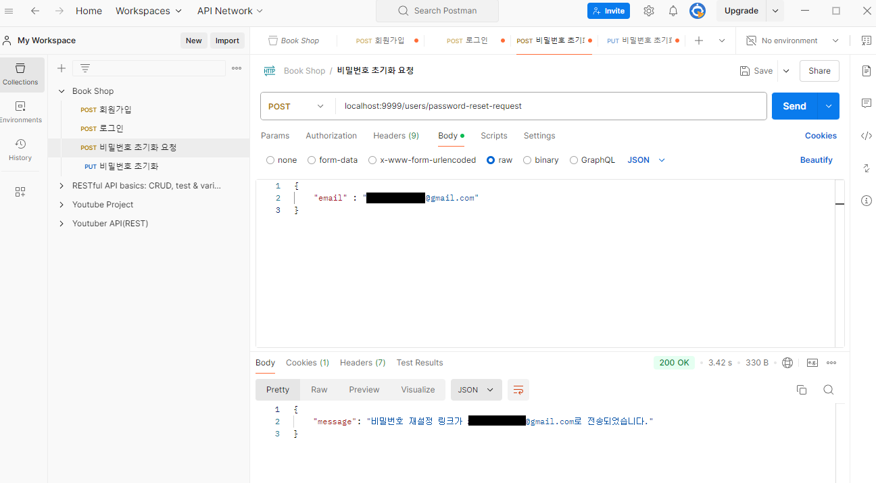Switch to the Params tab

(275, 136)
